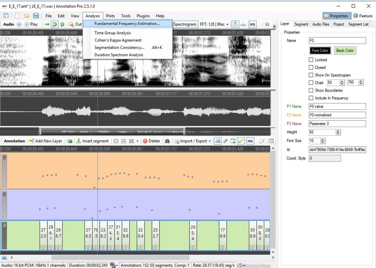Click the green layer icon after Add New Layer
Image resolution: width=376 pixels, height=268 pixels.
pos(70,141)
